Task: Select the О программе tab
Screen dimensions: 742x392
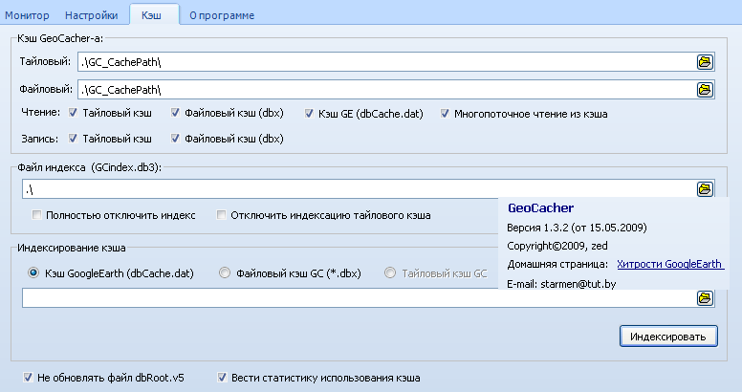Action: (222, 16)
